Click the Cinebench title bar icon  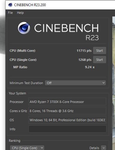point(10,5)
